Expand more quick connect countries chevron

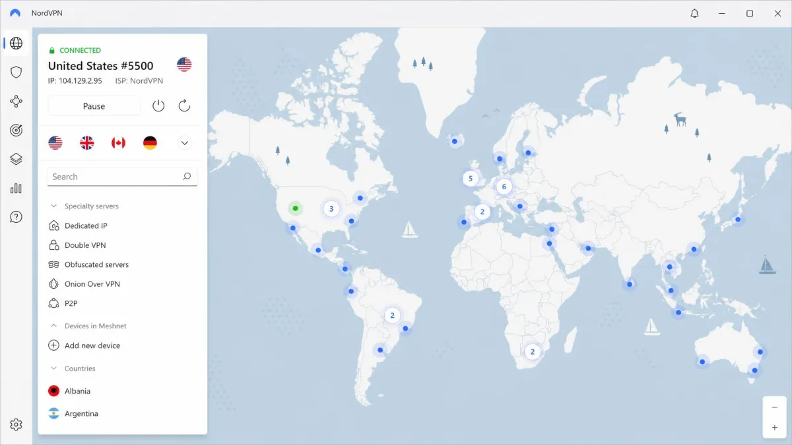tap(184, 142)
